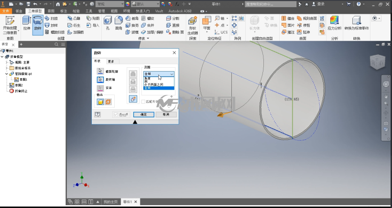Select the 加强筋 (Rib) tool

75,32
